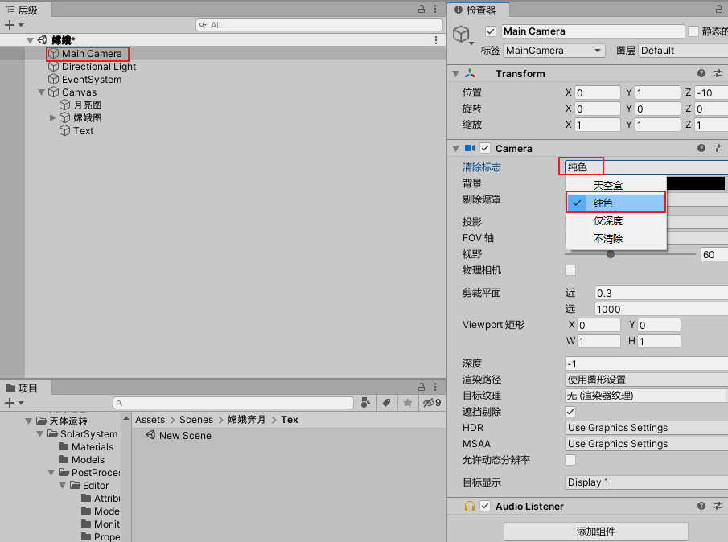
Task: Choose 天空盒 from the dropdown list
Action: pyautogui.click(x=616, y=185)
